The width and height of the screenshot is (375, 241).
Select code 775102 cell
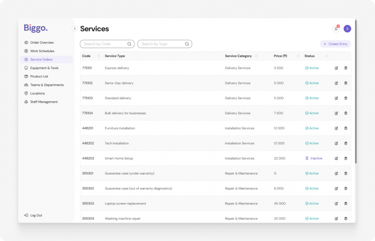tap(87, 83)
